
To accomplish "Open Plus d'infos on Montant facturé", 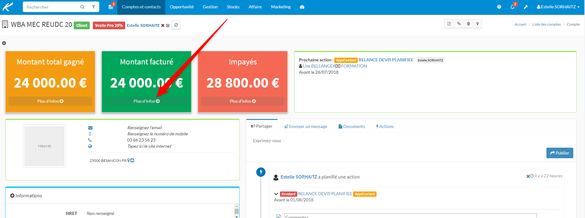I will click(x=146, y=101).
